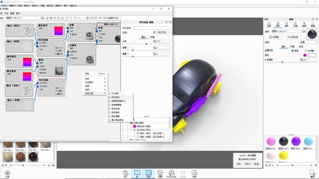Open the 相机 camera tab icon
The width and height of the screenshot is (319, 179).
[x=287, y=24]
